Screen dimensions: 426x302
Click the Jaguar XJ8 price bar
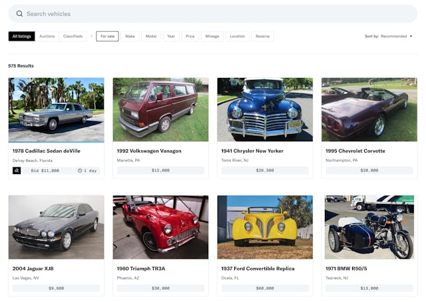point(56,288)
